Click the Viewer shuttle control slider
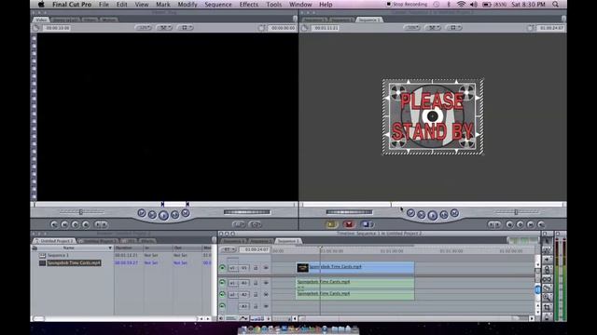This screenshot has height=335, width=597. pyautogui.click(x=81, y=212)
